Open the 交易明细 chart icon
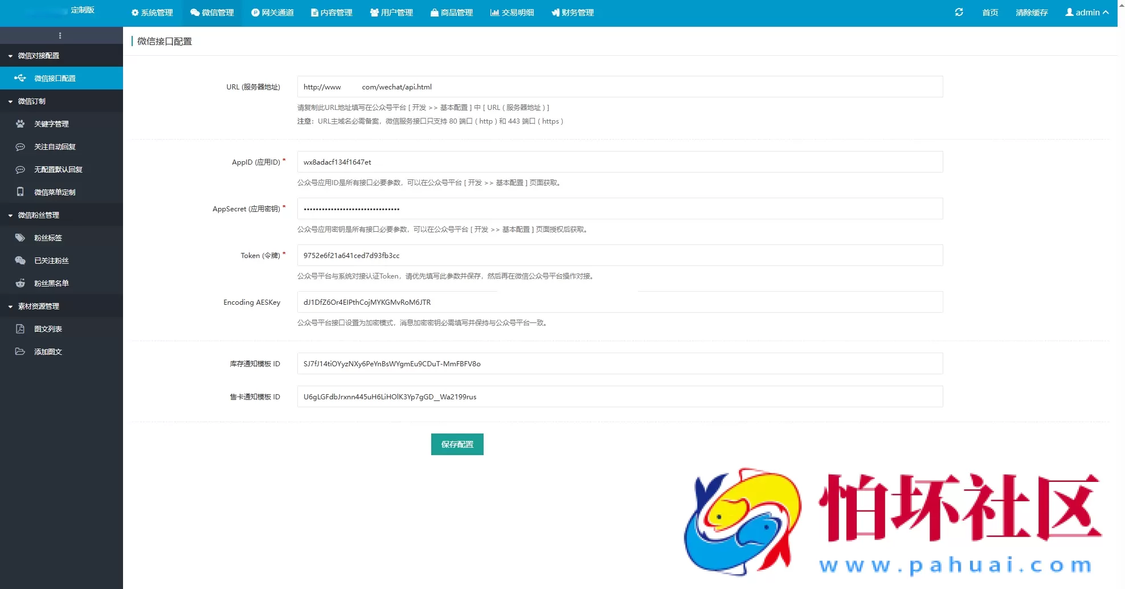 pos(493,12)
